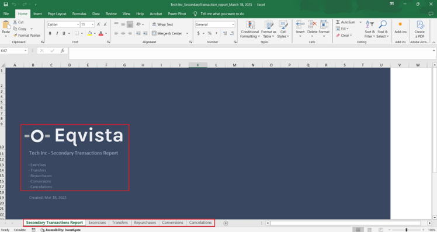Toggle Wrap Text
437x232 pixels.
(x=162, y=24)
